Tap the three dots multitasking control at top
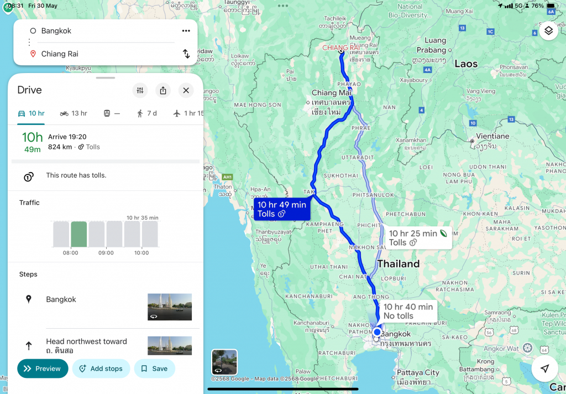Screen dimensions: 566x394 (283, 6)
